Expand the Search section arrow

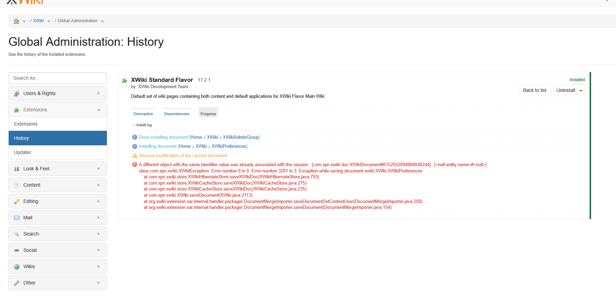coord(99,234)
